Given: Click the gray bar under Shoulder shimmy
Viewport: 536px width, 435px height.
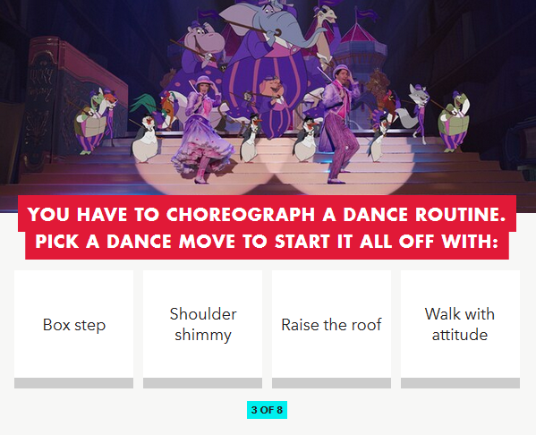Looking at the screenshot, I should coord(203,383).
